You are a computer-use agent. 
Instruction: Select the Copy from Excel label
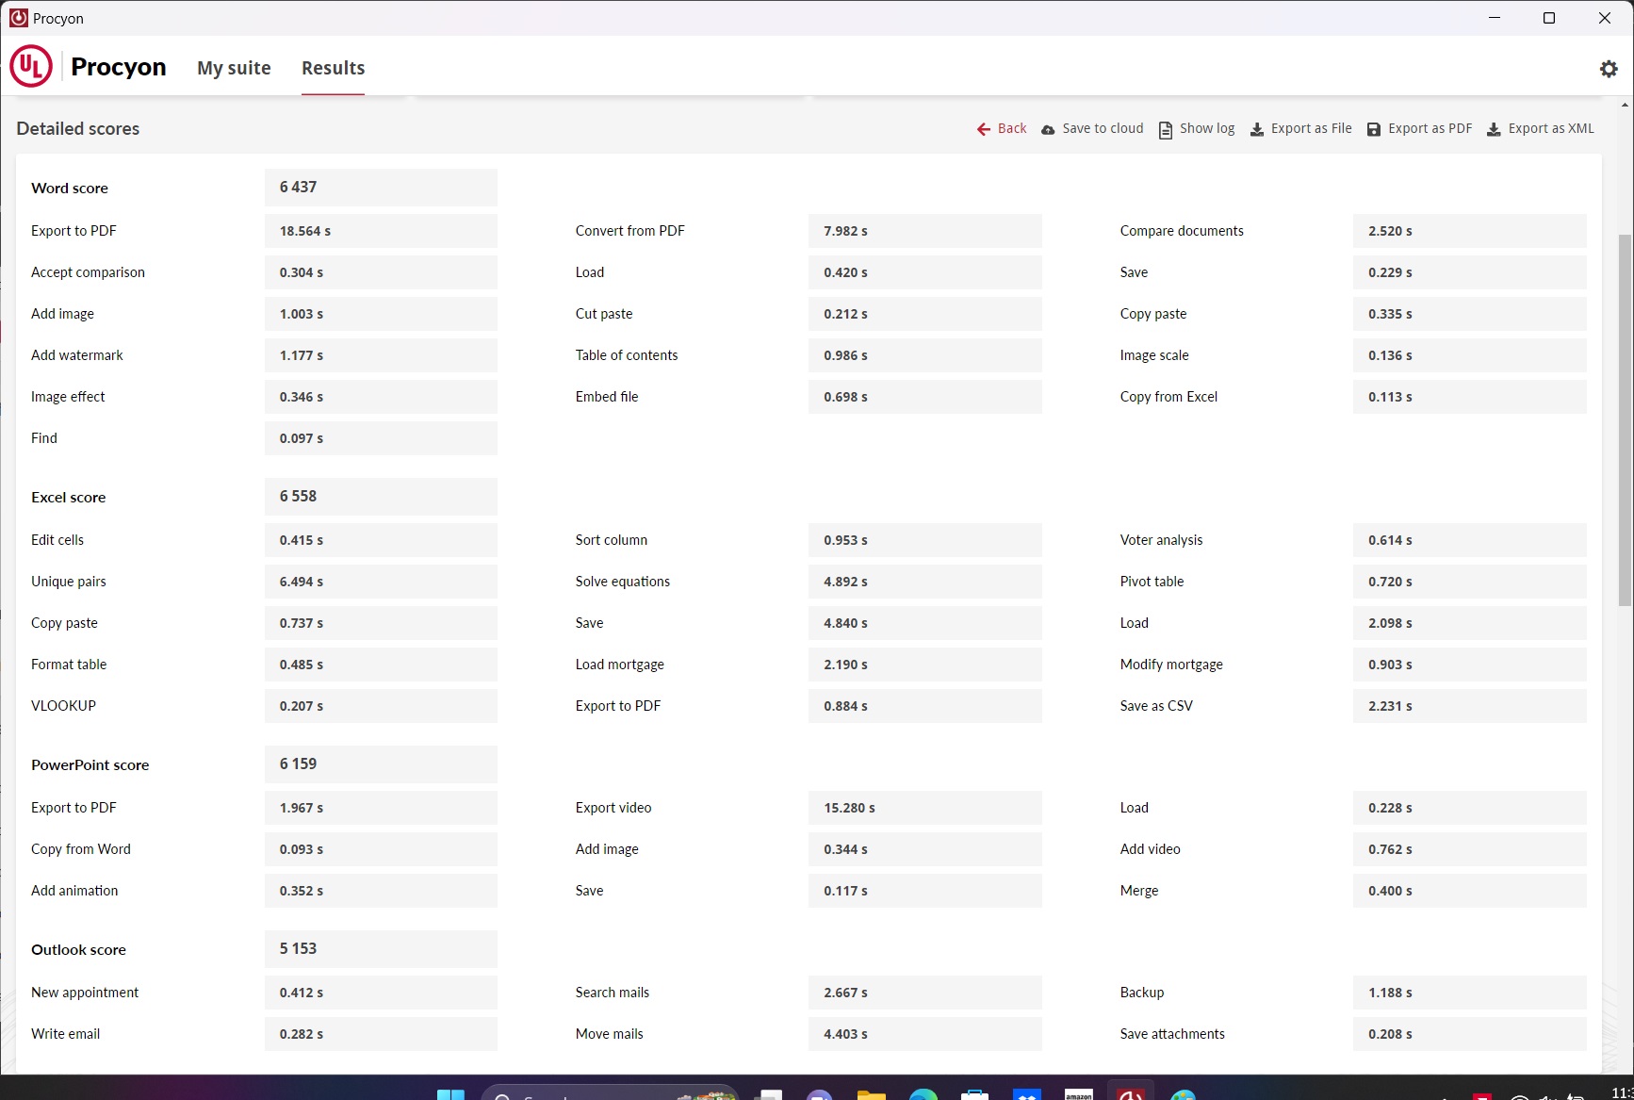pos(1168,397)
